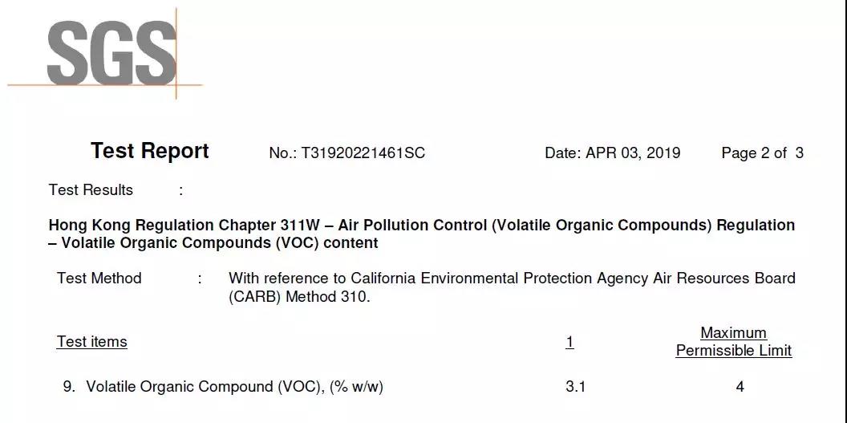Click the underlined Maximum header text

[x=734, y=333]
